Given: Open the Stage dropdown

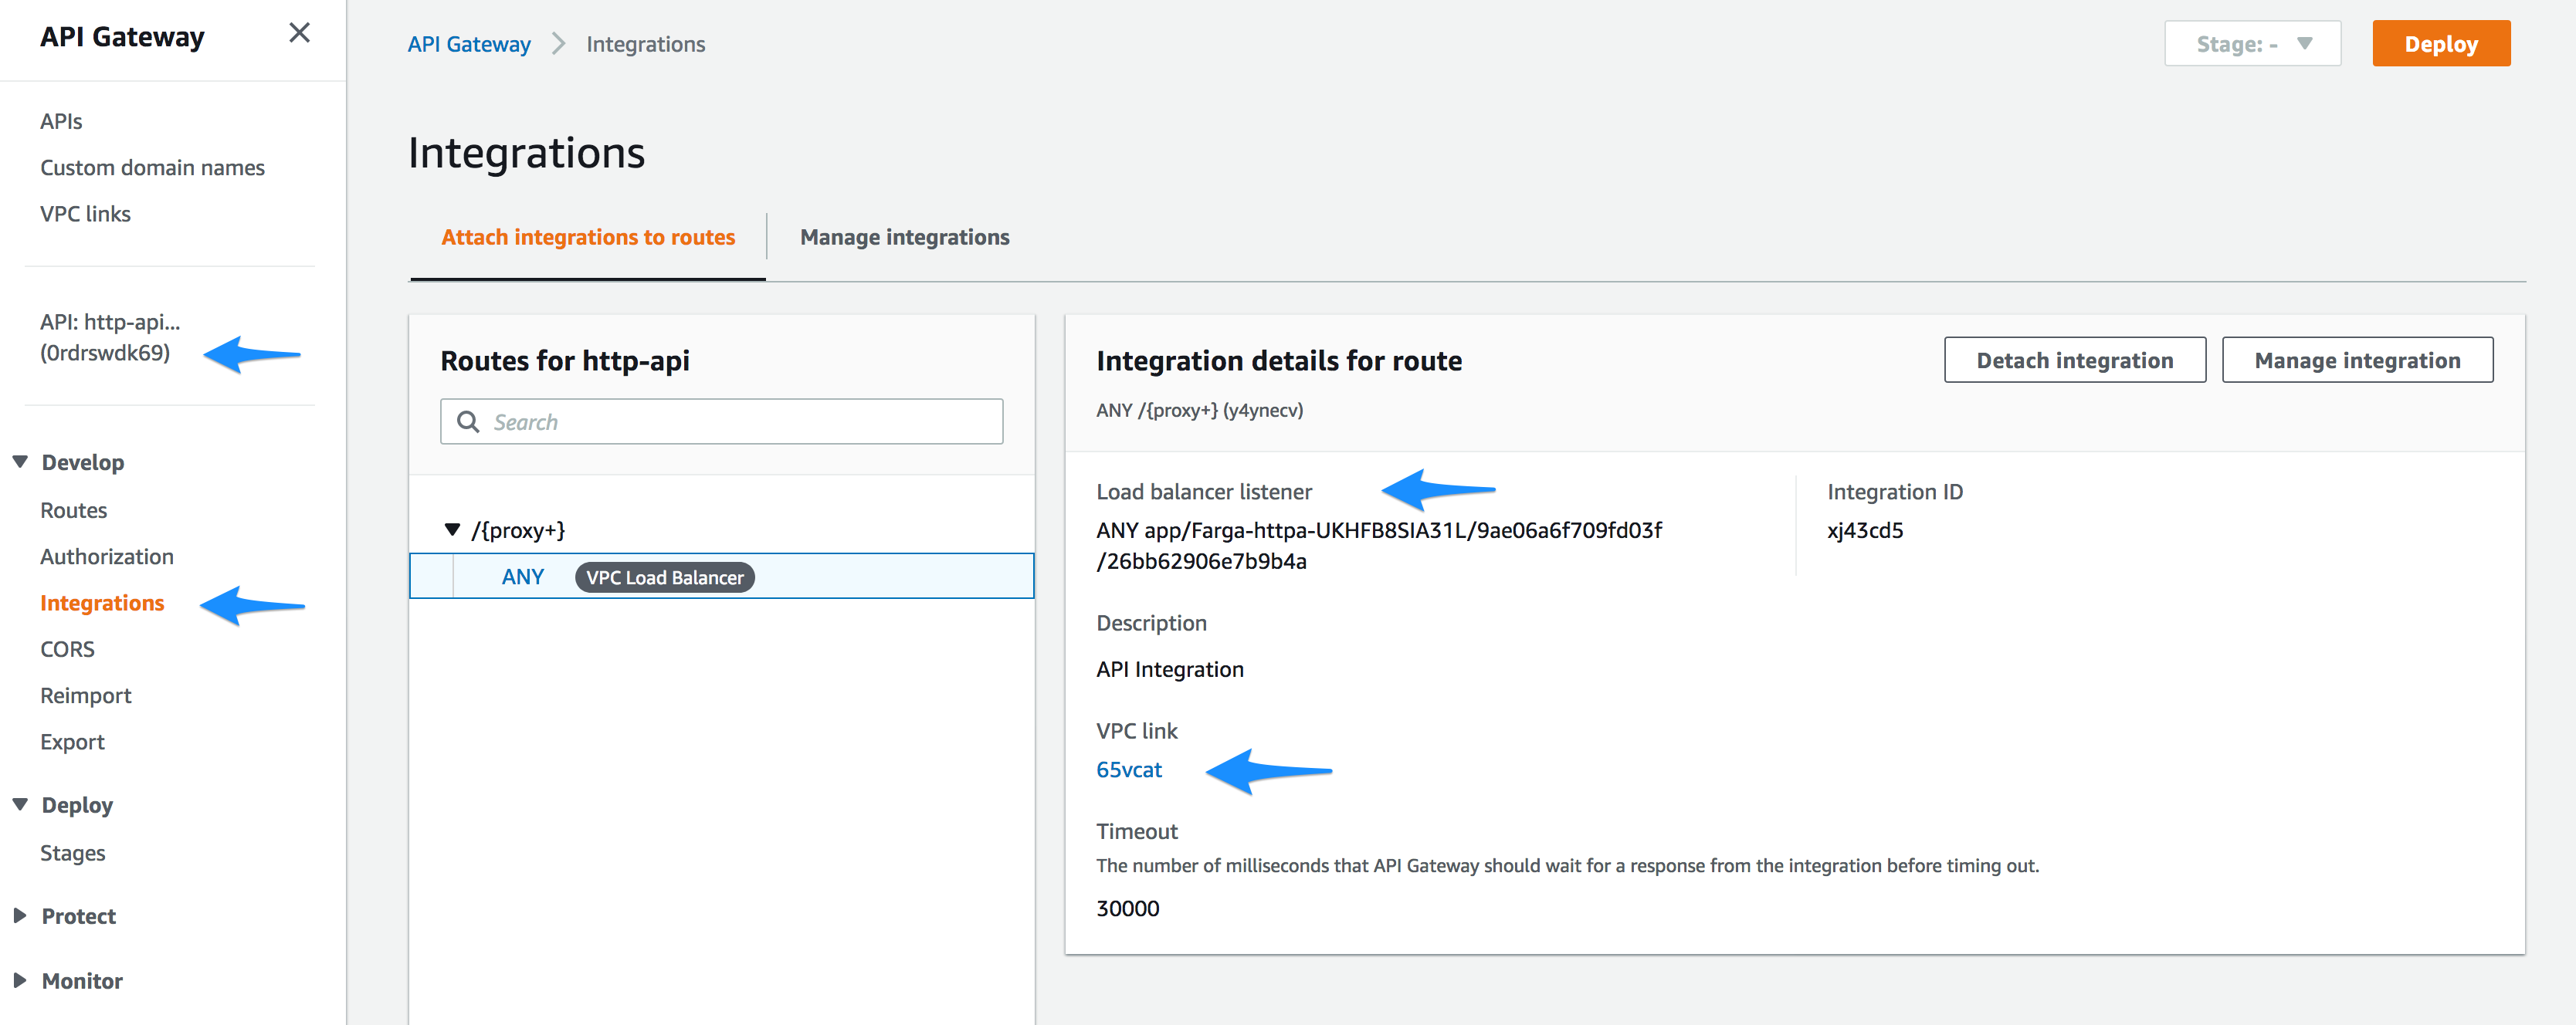Looking at the screenshot, I should pos(2252,44).
